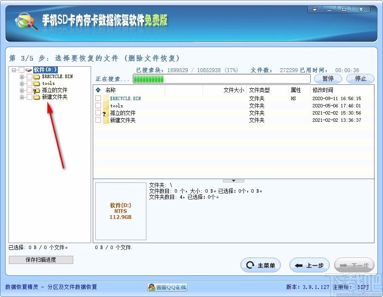Click the date 2020-05-06 17:46:01
This screenshot has width=383, height=297.
point(337,106)
